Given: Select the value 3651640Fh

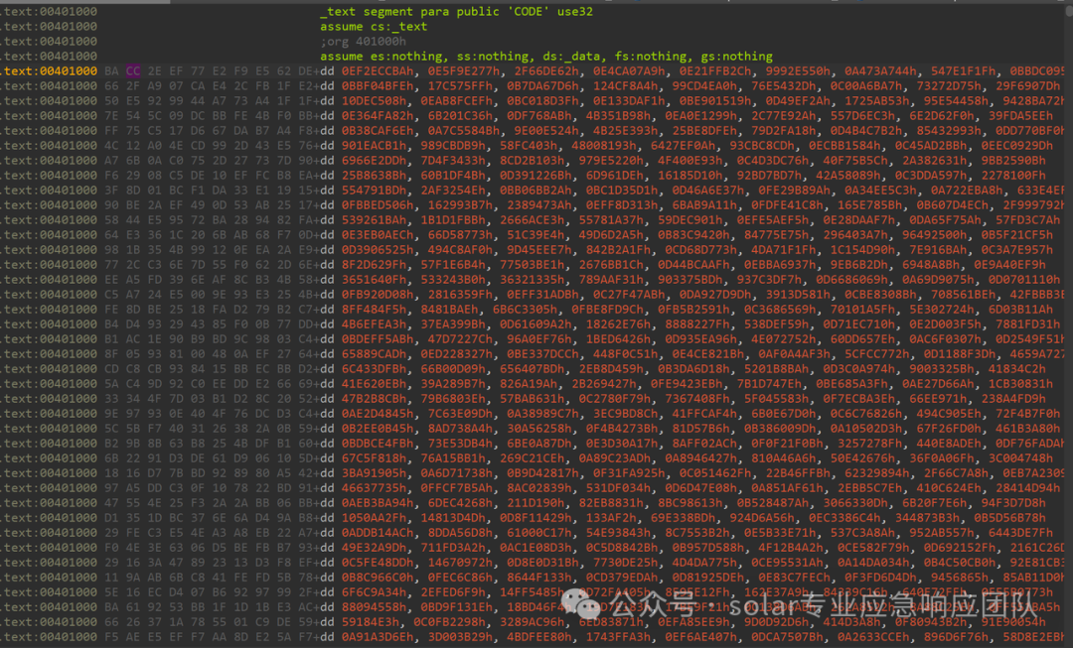Looking at the screenshot, I should [375, 280].
